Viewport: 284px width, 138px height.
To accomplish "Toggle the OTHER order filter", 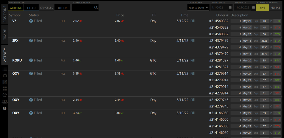I will click(62, 8).
